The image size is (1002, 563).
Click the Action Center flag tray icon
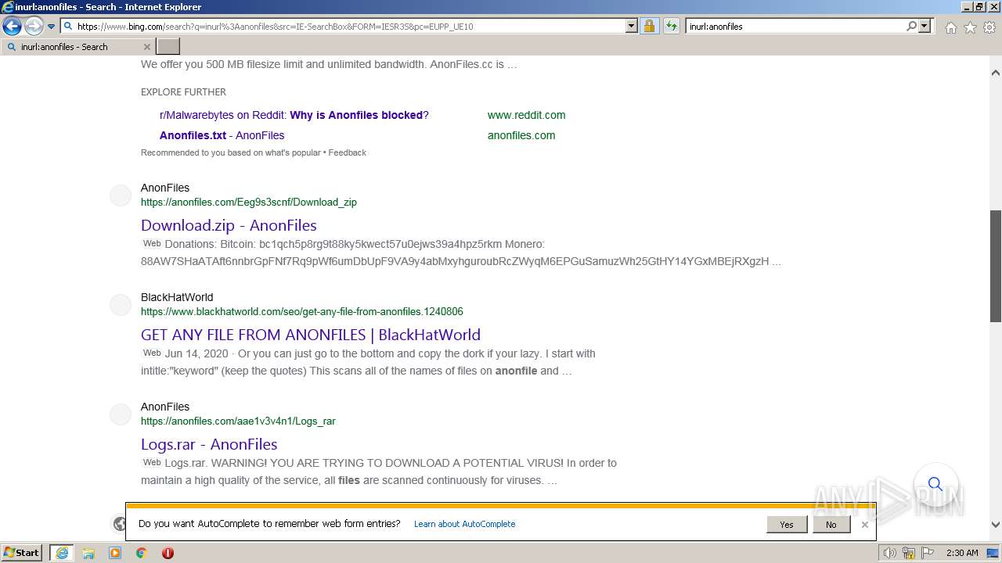point(928,553)
